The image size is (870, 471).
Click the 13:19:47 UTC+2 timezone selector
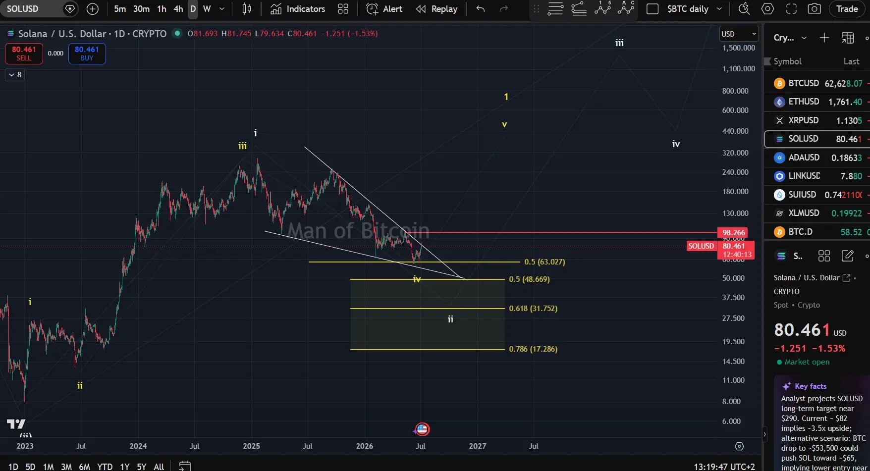click(x=724, y=467)
